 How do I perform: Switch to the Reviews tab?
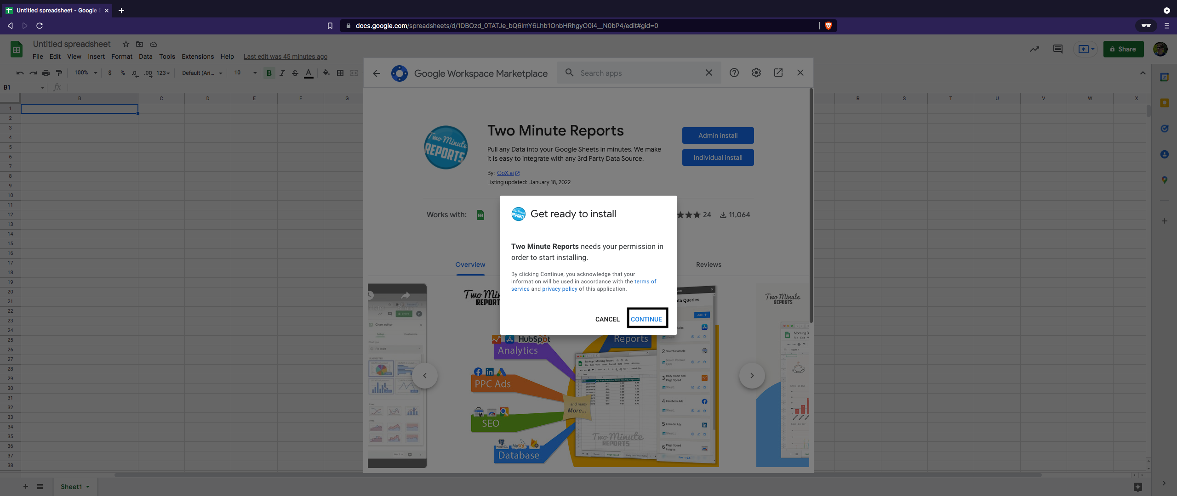click(708, 265)
